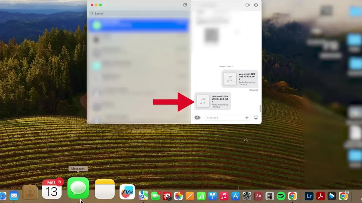Compose a new message in Messages
Screen dimensions: 362x203
[x=185, y=5]
